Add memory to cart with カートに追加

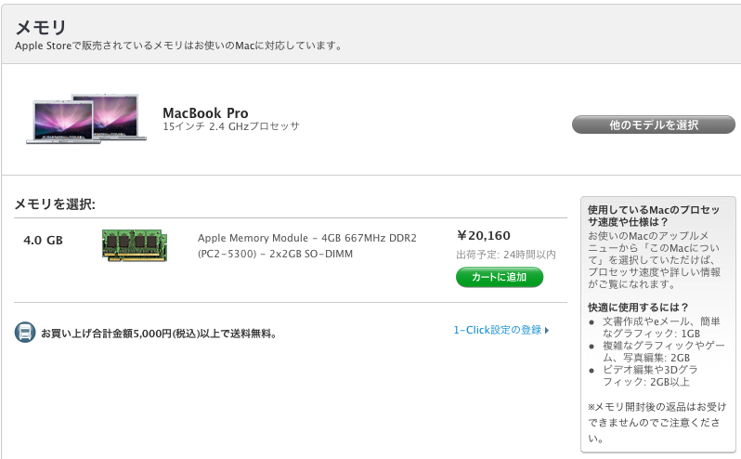coord(500,277)
